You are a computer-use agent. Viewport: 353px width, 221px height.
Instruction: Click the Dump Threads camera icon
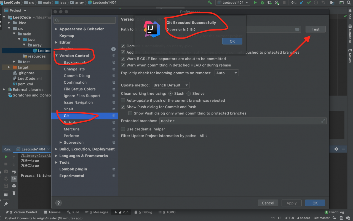coord(6,171)
